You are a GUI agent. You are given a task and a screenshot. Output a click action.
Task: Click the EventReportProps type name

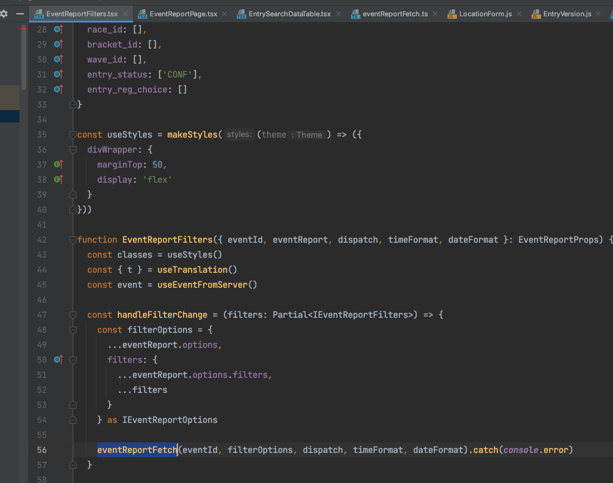(x=558, y=240)
